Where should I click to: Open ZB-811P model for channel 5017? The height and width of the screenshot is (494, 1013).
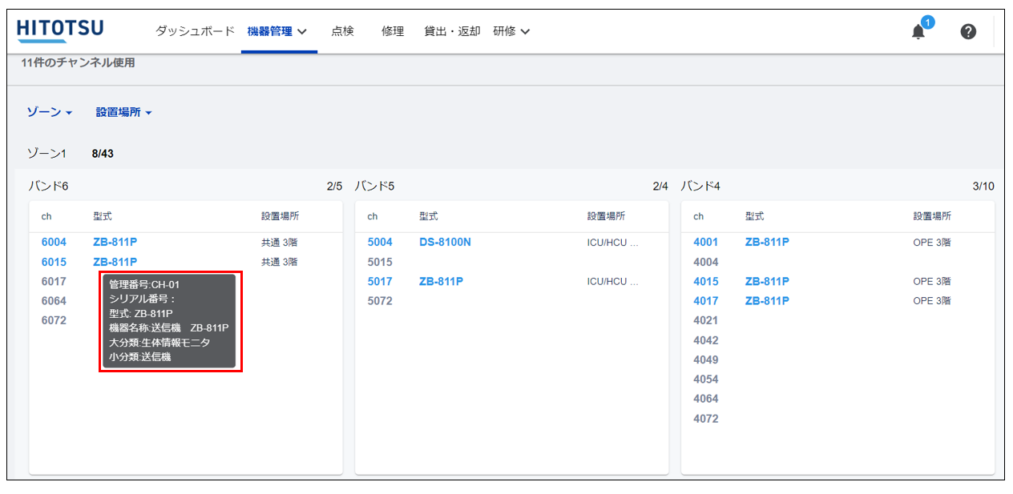tap(441, 281)
